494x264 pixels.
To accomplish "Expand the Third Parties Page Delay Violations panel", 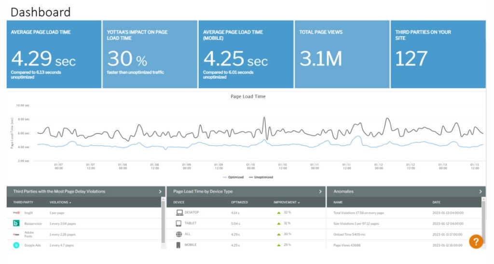I will pos(160,191).
